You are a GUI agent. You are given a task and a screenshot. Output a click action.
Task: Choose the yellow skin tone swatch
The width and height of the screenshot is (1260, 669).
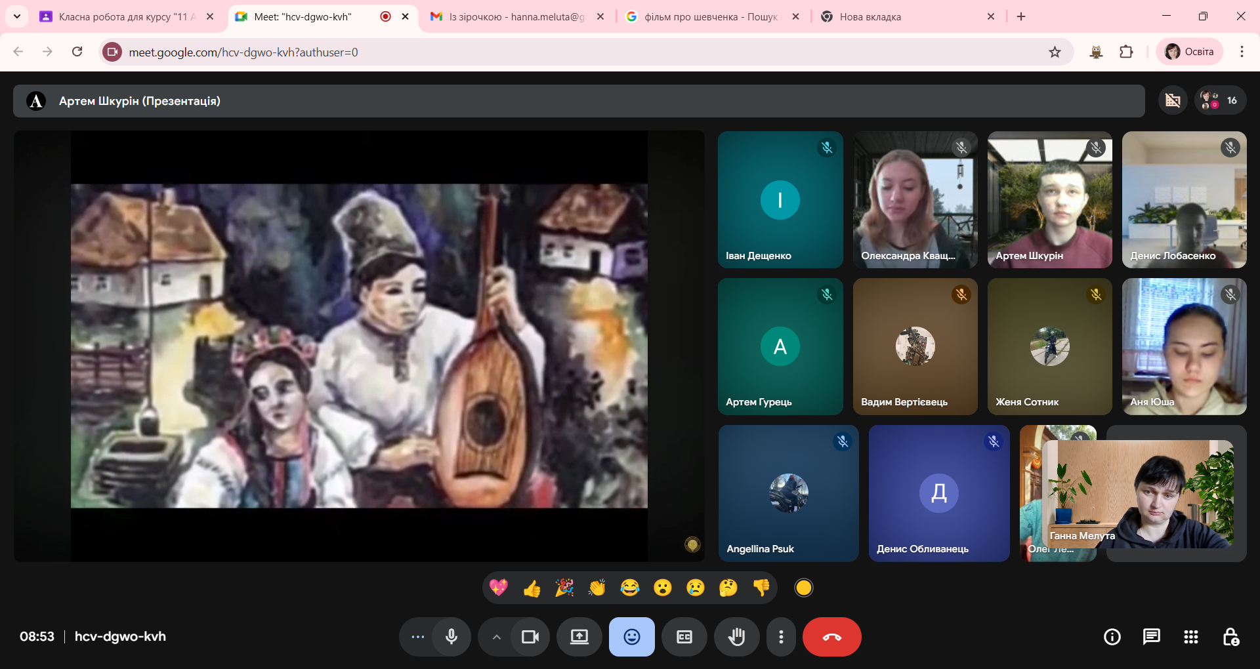[804, 588]
